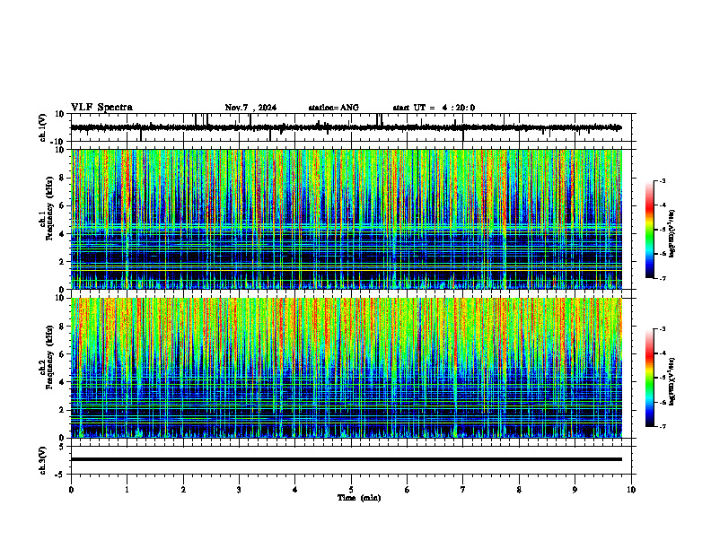Click time axis tick label '5'
The height and width of the screenshot is (549, 711).
point(351,490)
